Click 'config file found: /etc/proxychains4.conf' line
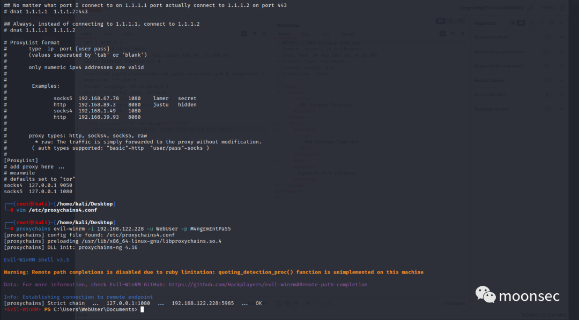Viewport: 579px width, 320px height. (90, 235)
